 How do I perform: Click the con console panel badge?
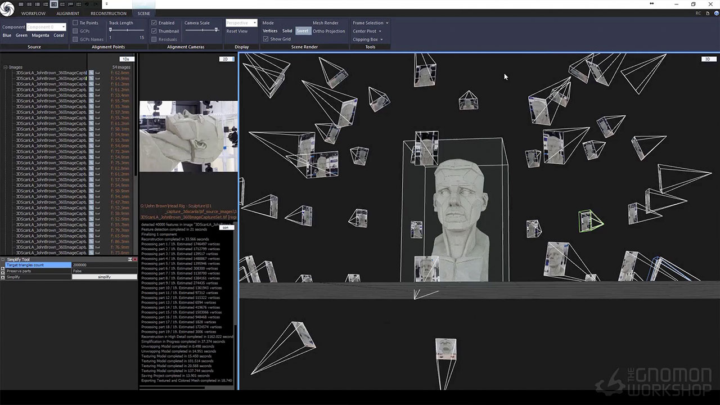point(226,227)
